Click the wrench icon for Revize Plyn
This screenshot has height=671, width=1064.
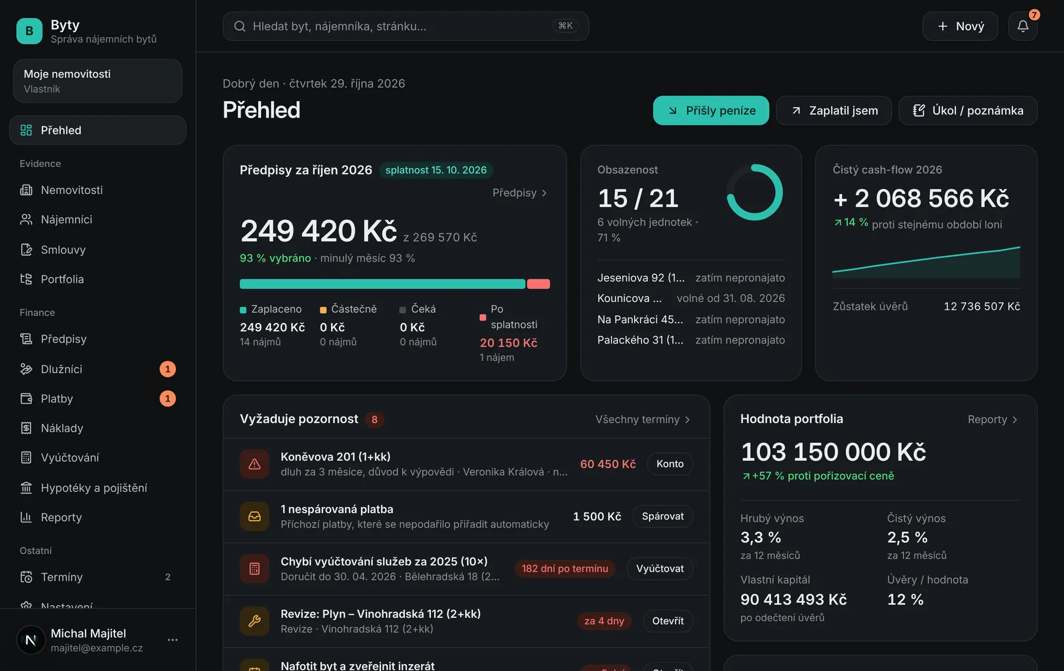(x=254, y=621)
